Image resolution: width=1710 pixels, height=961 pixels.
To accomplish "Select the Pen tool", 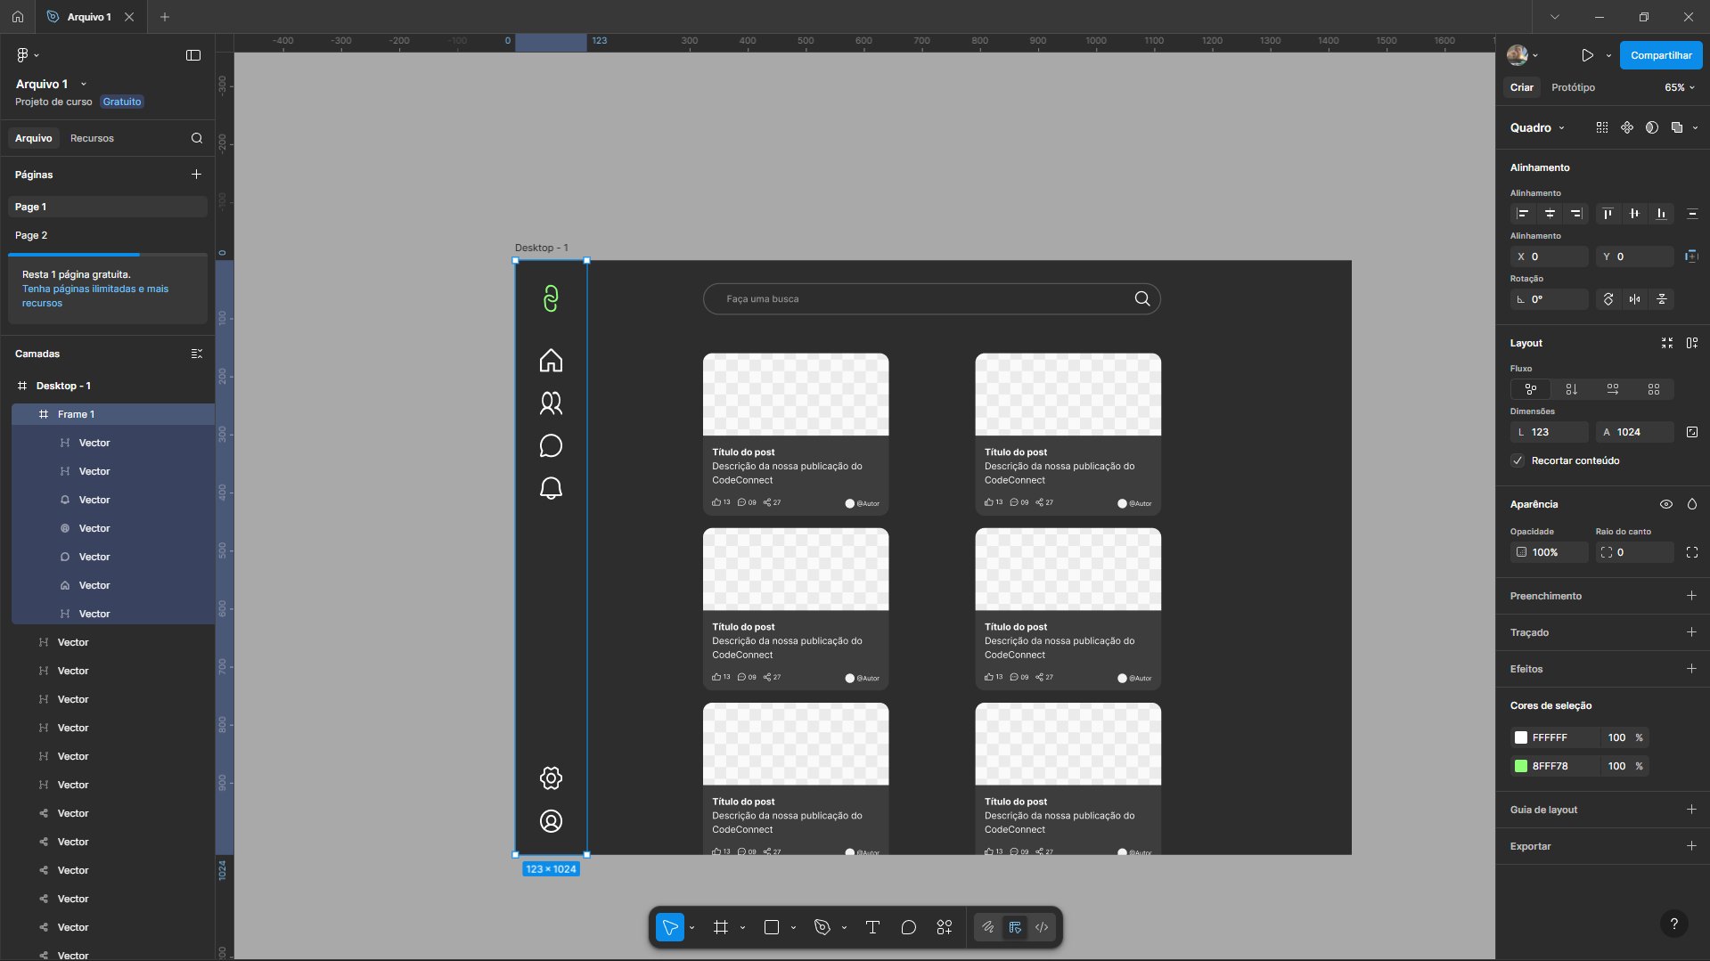I will pos(822,927).
